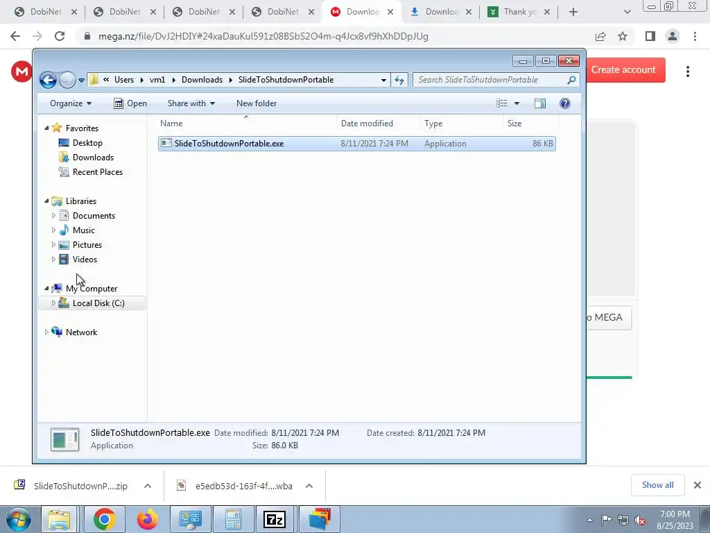This screenshot has height=533, width=710.
Task: Open the view options dropdown arrow
Action: (x=517, y=103)
